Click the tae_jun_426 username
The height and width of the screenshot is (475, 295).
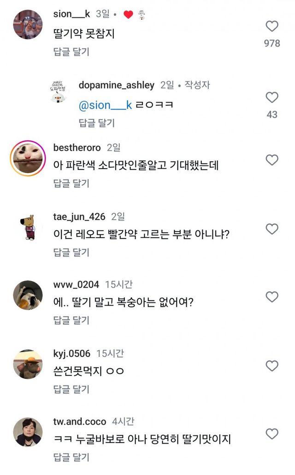click(x=79, y=216)
